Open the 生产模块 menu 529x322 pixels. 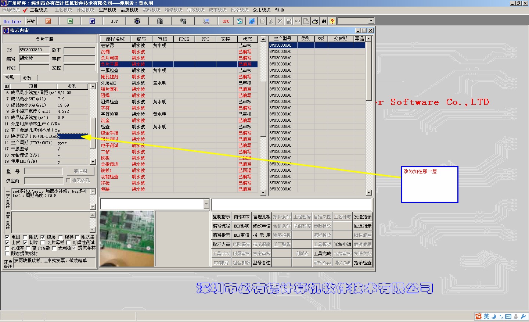pyautogui.click(x=108, y=10)
